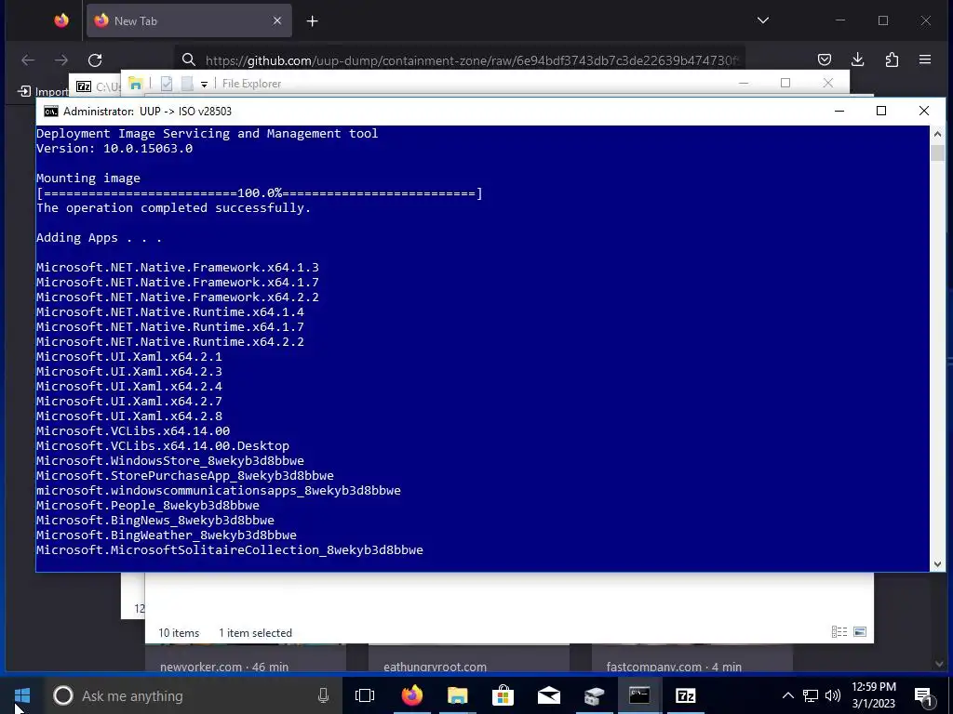This screenshot has width=953, height=714.
Task: Open Microsoft Store from the taskbar
Action: point(503,695)
